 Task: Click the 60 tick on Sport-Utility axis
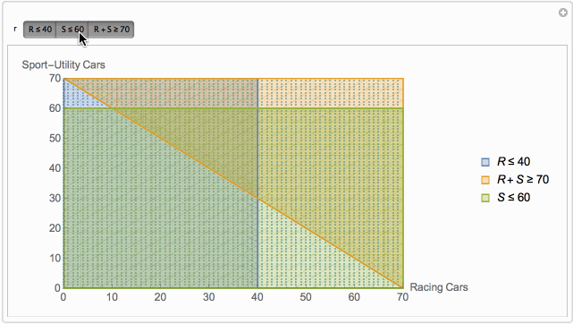click(55, 108)
